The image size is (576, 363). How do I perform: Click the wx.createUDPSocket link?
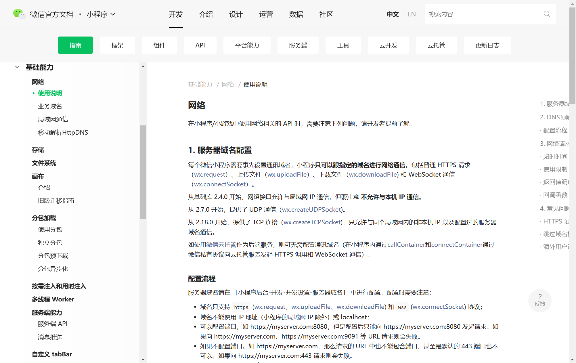pos(311,209)
